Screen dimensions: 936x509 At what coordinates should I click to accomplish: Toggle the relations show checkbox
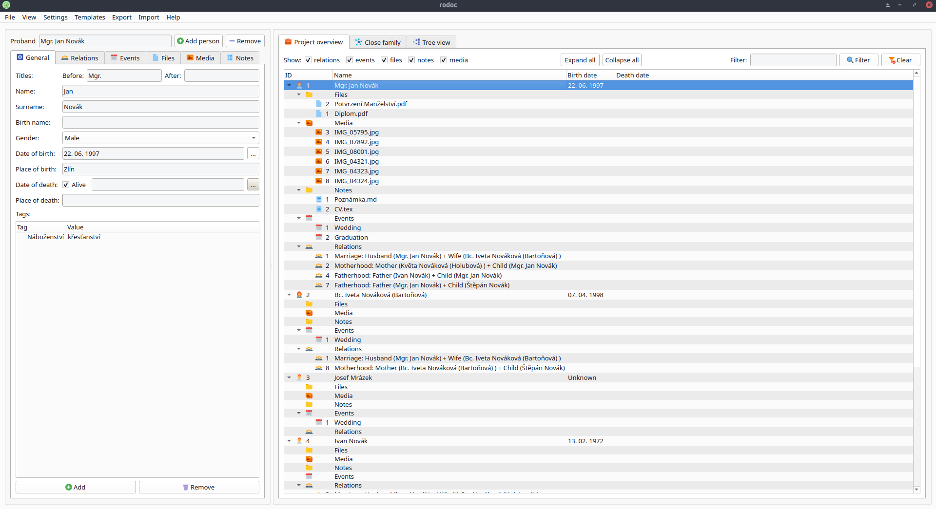[308, 60]
